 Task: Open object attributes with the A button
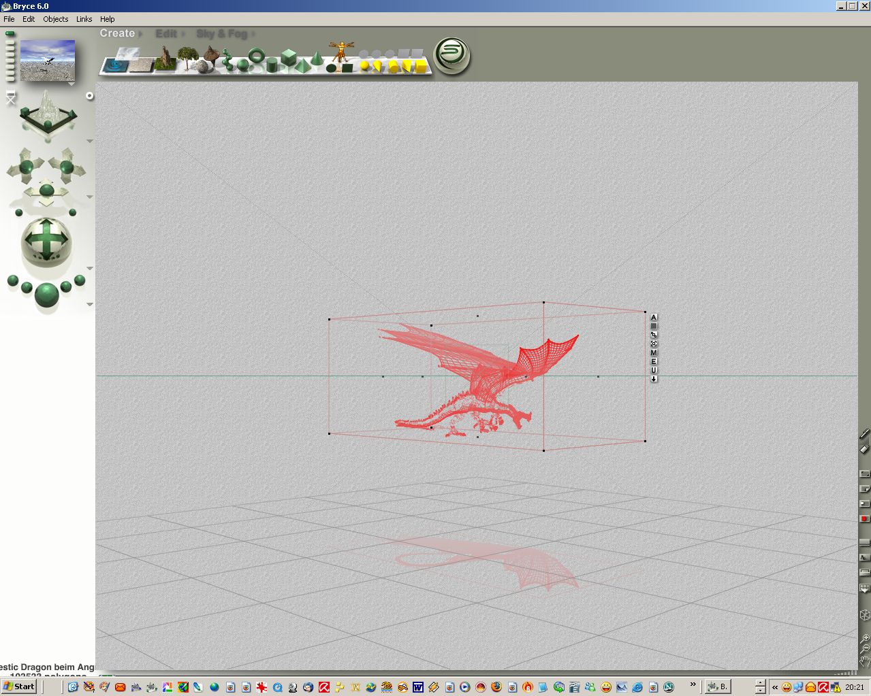point(654,317)
